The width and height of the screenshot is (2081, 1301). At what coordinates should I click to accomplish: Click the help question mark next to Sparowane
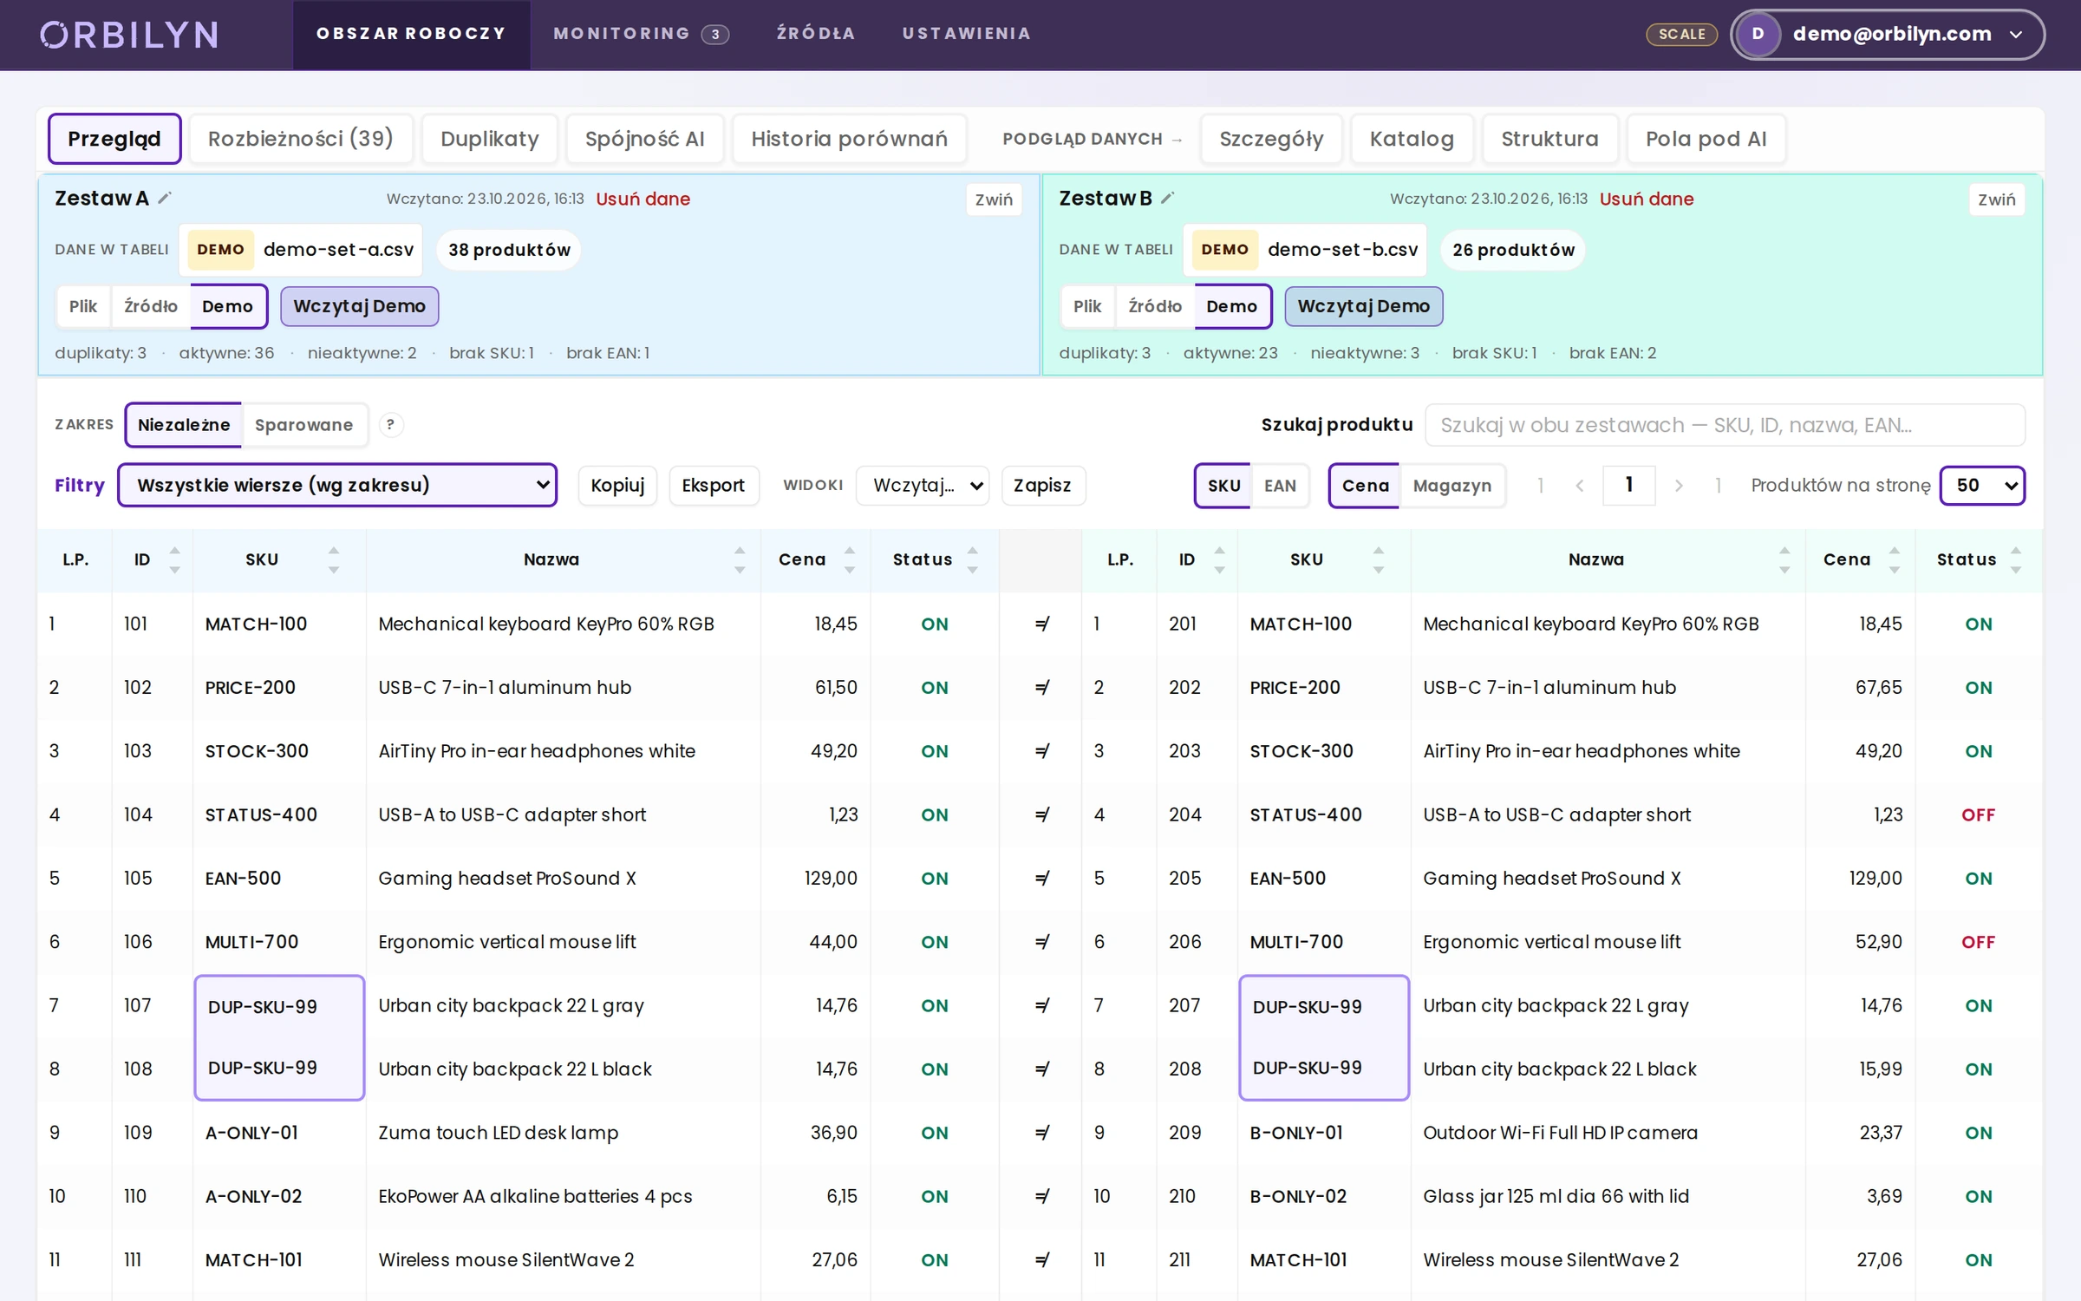click(390, 424)
